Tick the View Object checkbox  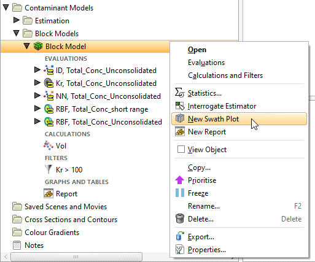181,149
